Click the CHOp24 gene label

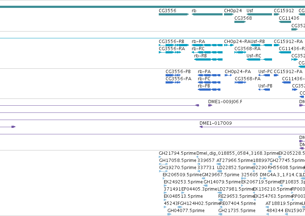pos(233,11)
